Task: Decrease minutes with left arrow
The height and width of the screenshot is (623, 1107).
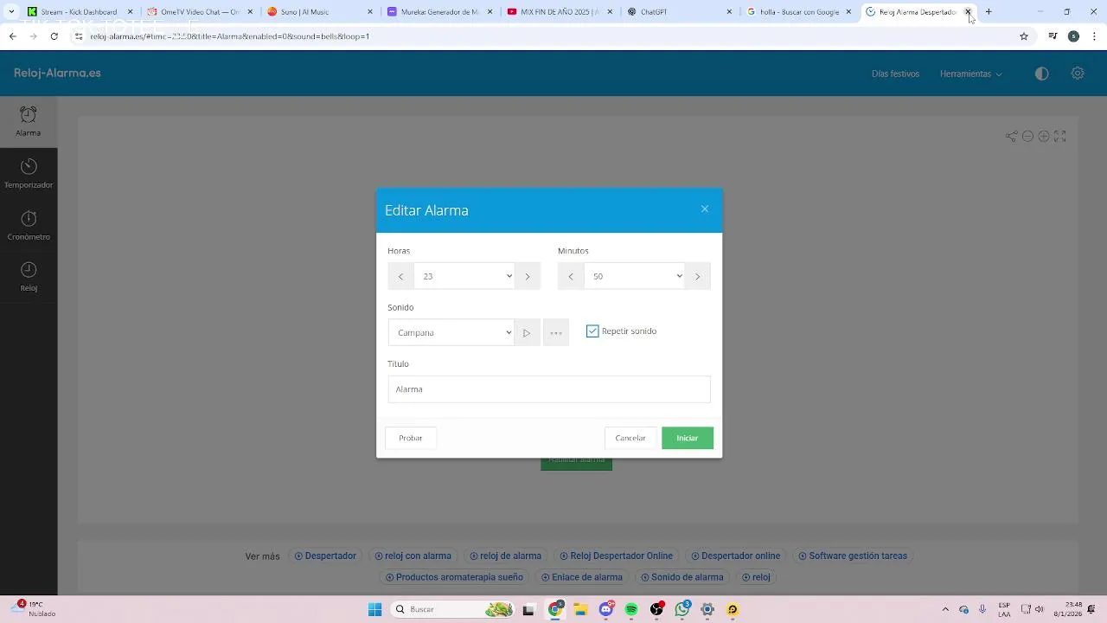Action: tap(571, 277)
